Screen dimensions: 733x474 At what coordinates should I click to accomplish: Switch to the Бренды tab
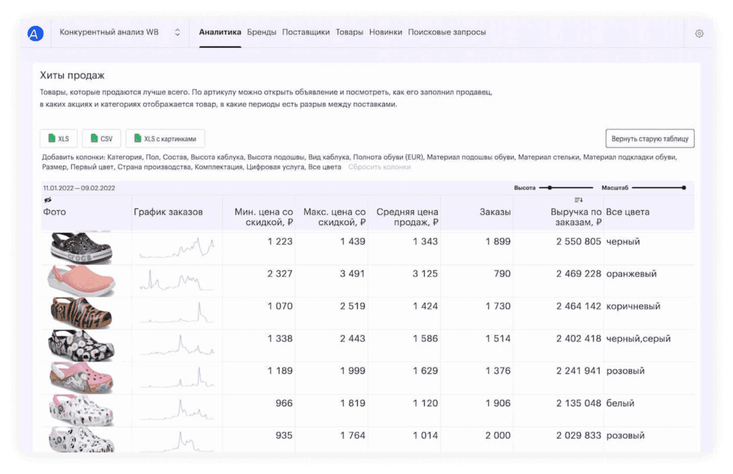coord(262,32)
